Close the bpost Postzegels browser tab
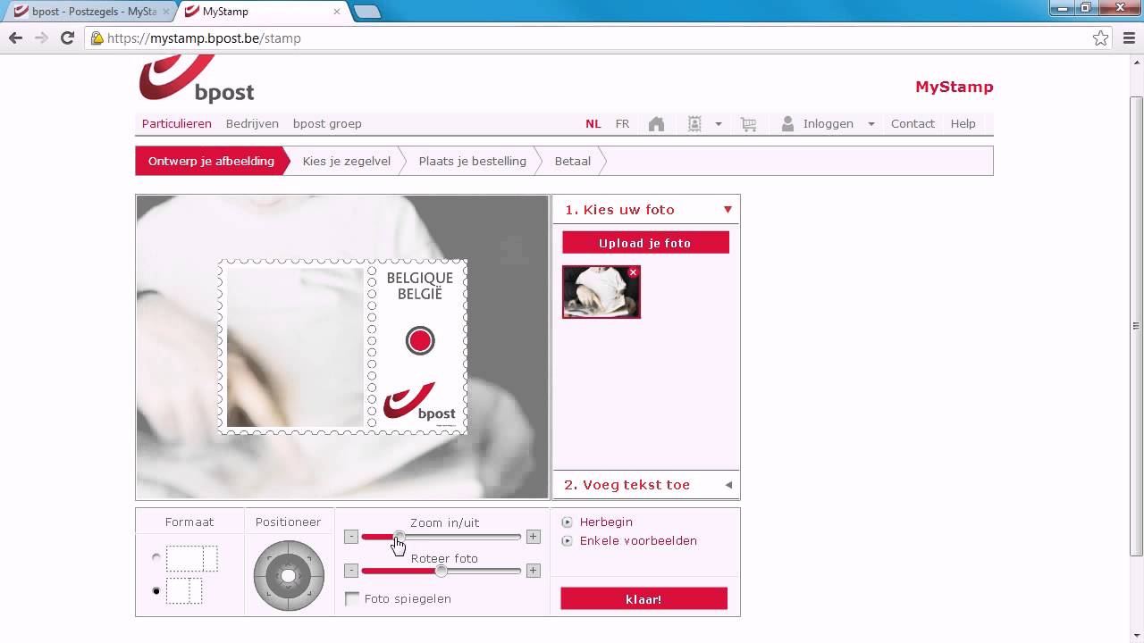The image size is (1144, 643). [166, 12]
